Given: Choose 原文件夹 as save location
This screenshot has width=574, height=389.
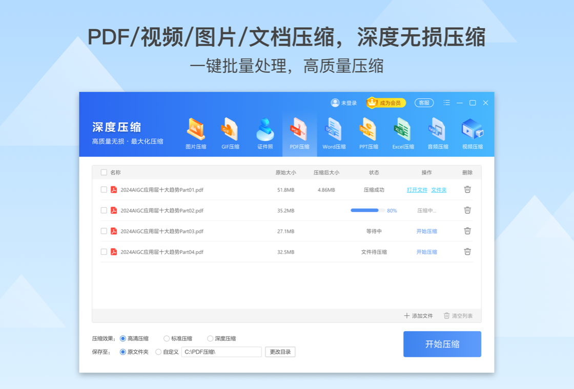Looking at the screenshot, I should click(x=123, y=352).
